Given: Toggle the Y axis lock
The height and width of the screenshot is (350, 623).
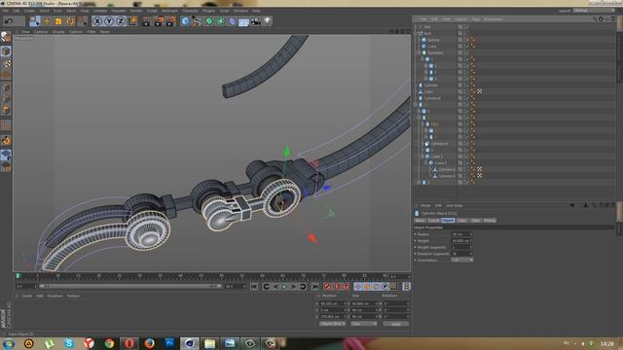Looking at the screenshot, I should tap(109, 20).
